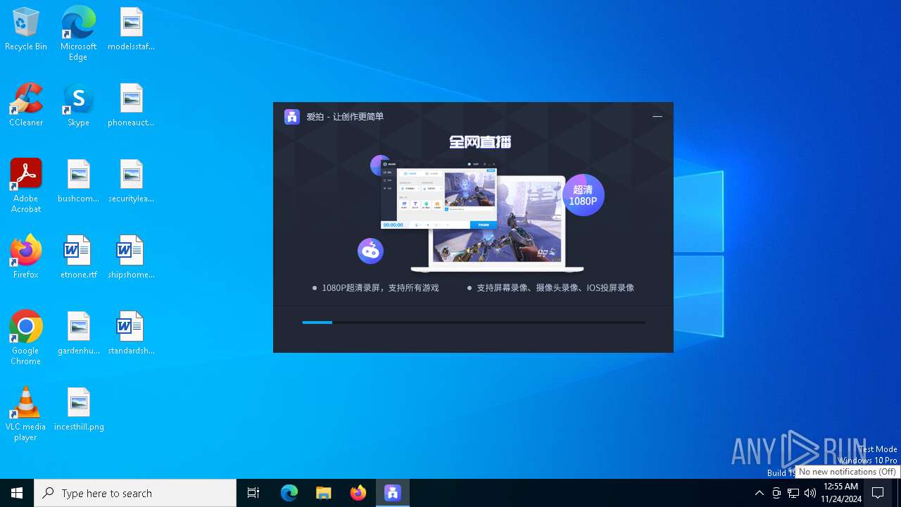Click the '支持屏幕录像、摄像头录像、IOS投屏录像' feature text
The width and height of the screenshot is (901, 507).
[555, 288]
